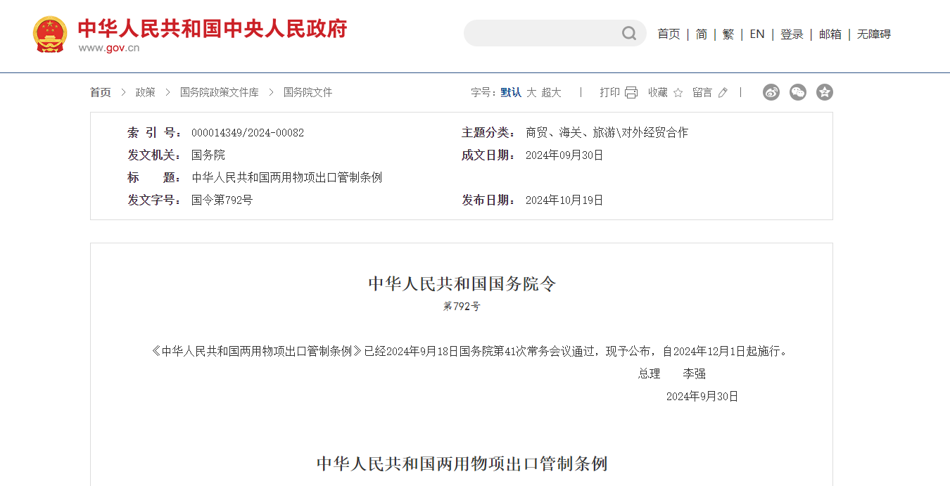The height and width of the screenshot is (486, 950).
Task: Click the pencil comment icon
Action: coord(723,93)
